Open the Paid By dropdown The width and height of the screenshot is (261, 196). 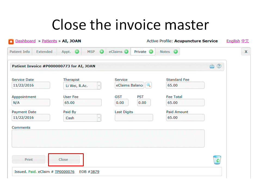click(99, 118)
